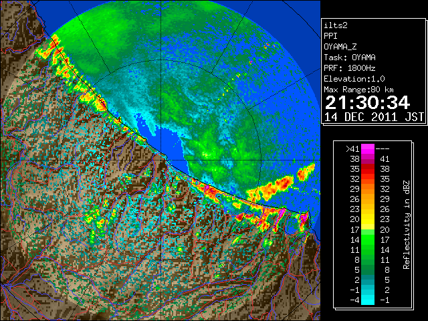Click the 'ilts2' label in info box
Screen dimensions: 428x321
336,25
